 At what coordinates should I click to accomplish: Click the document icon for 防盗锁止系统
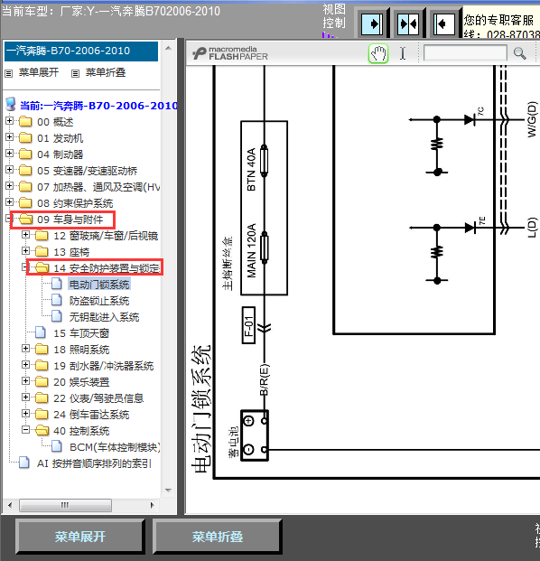pos(57,300)
